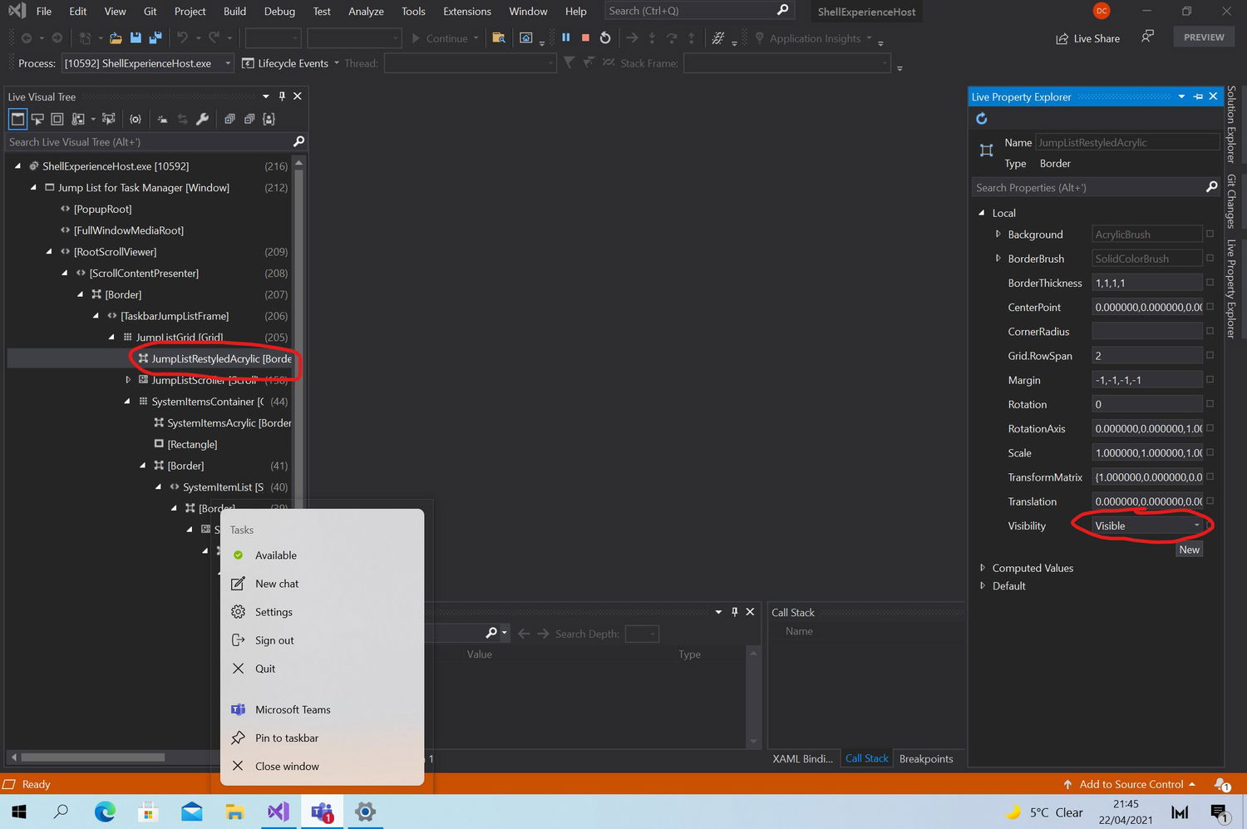
Task: Switch to the Breakpoints tab
Action: 925,758
